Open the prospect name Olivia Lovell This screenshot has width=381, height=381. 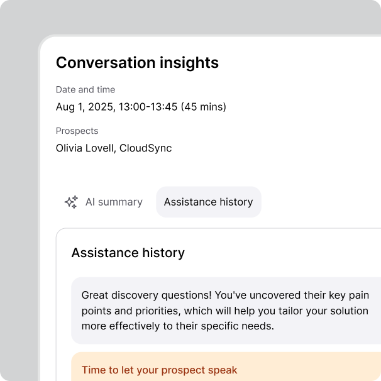click(85, 148)
